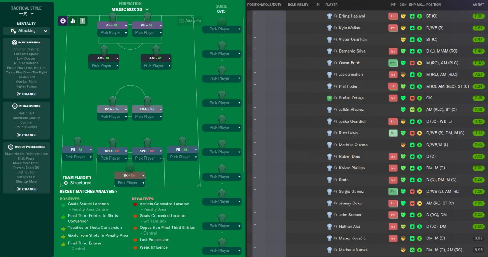Open the SK - De role dropdown

(x=130, y=176)
